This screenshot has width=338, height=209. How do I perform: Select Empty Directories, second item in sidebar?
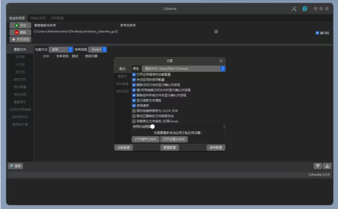(x=20, y=57)
